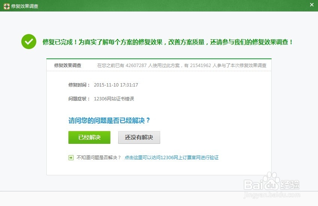Select the repair time 2015-11-10 17:31:17
Screen dimensions: 318x206
point(116,85)
